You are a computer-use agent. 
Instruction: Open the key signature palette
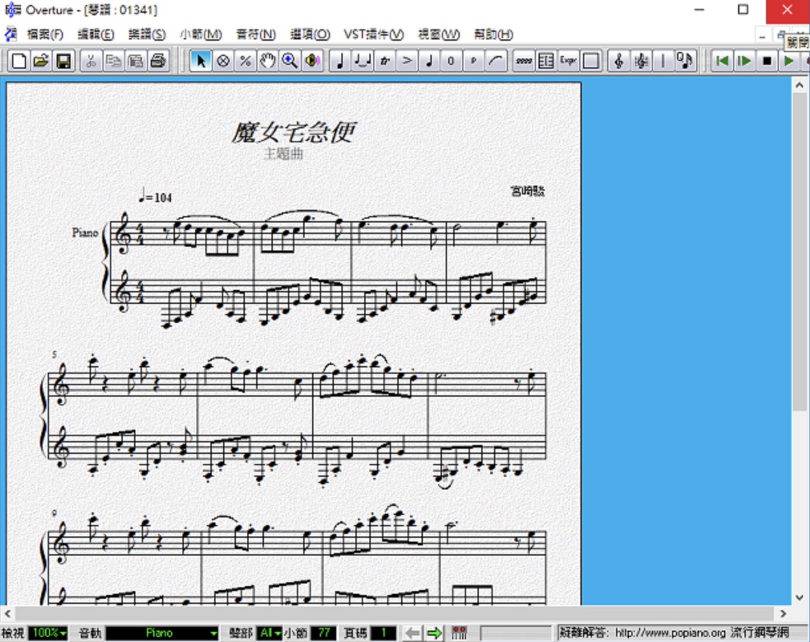coord(641,61)
